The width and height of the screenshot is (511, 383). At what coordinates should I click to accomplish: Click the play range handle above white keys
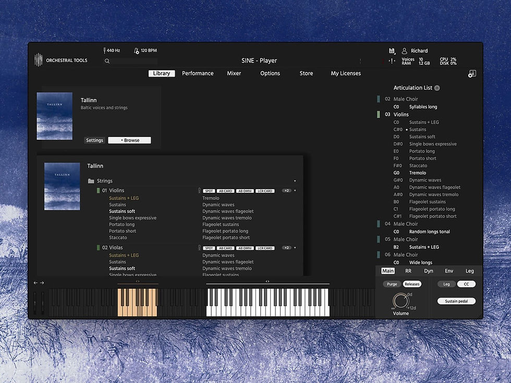(x=267, y=281)
